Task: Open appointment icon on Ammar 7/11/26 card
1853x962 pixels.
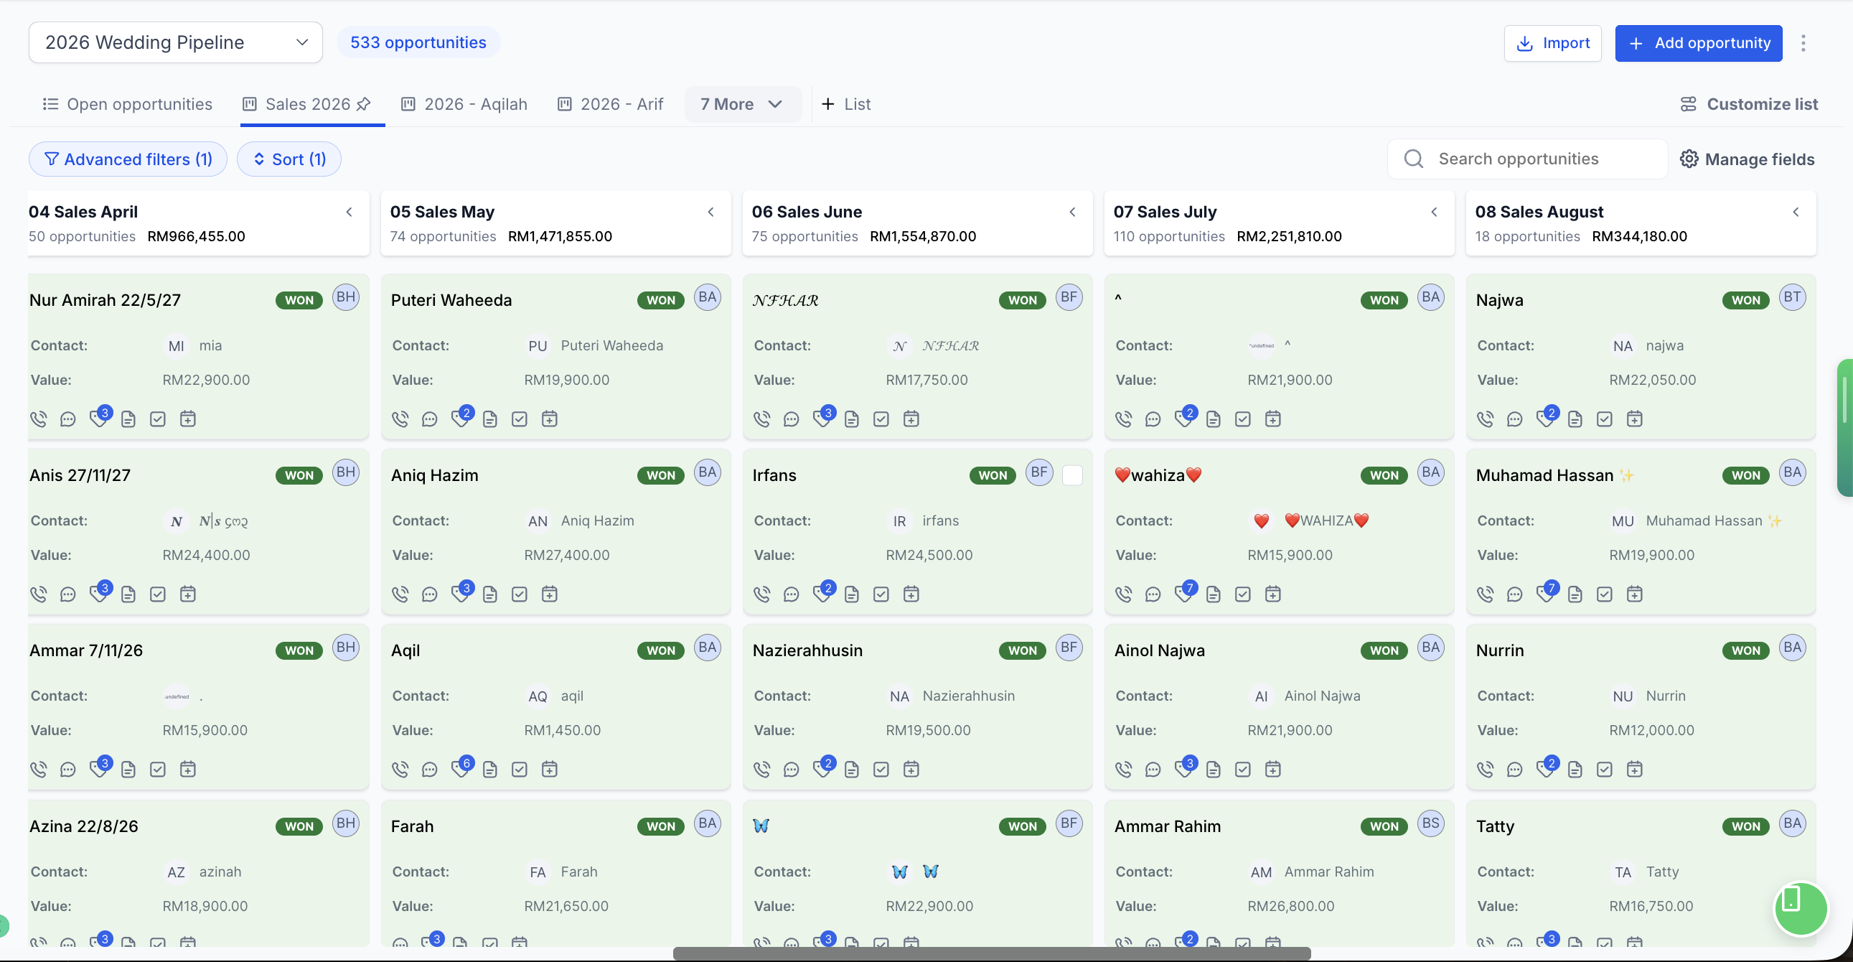Action: (188, 769)
